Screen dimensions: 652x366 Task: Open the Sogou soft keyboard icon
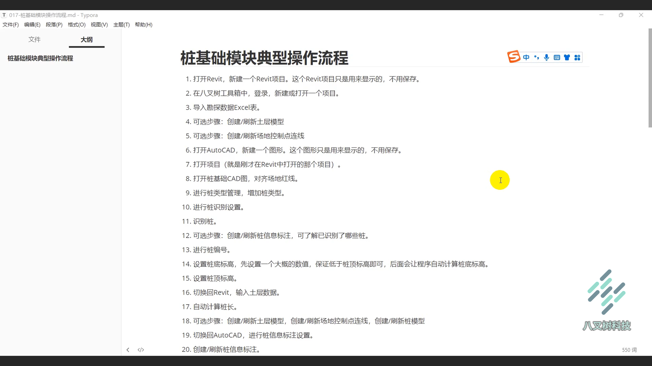[557, 57]
